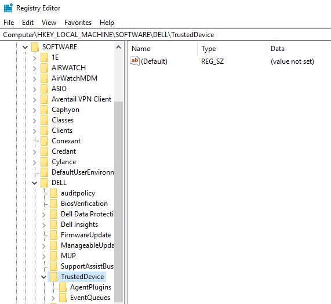The width and height of the screenshot is (331, 304).
Task: Click the Caphyon folder icon
Action: tap(44, 110)
